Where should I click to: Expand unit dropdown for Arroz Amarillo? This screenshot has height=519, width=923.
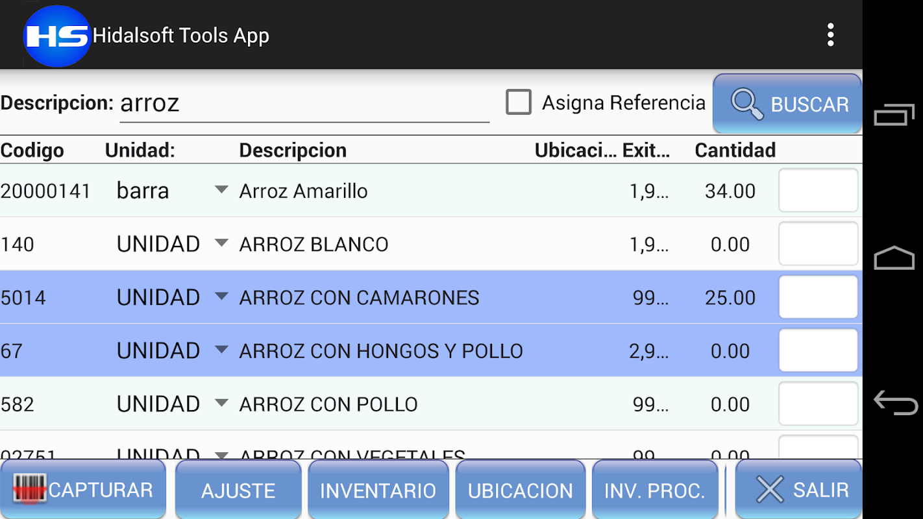click(221, 189)
